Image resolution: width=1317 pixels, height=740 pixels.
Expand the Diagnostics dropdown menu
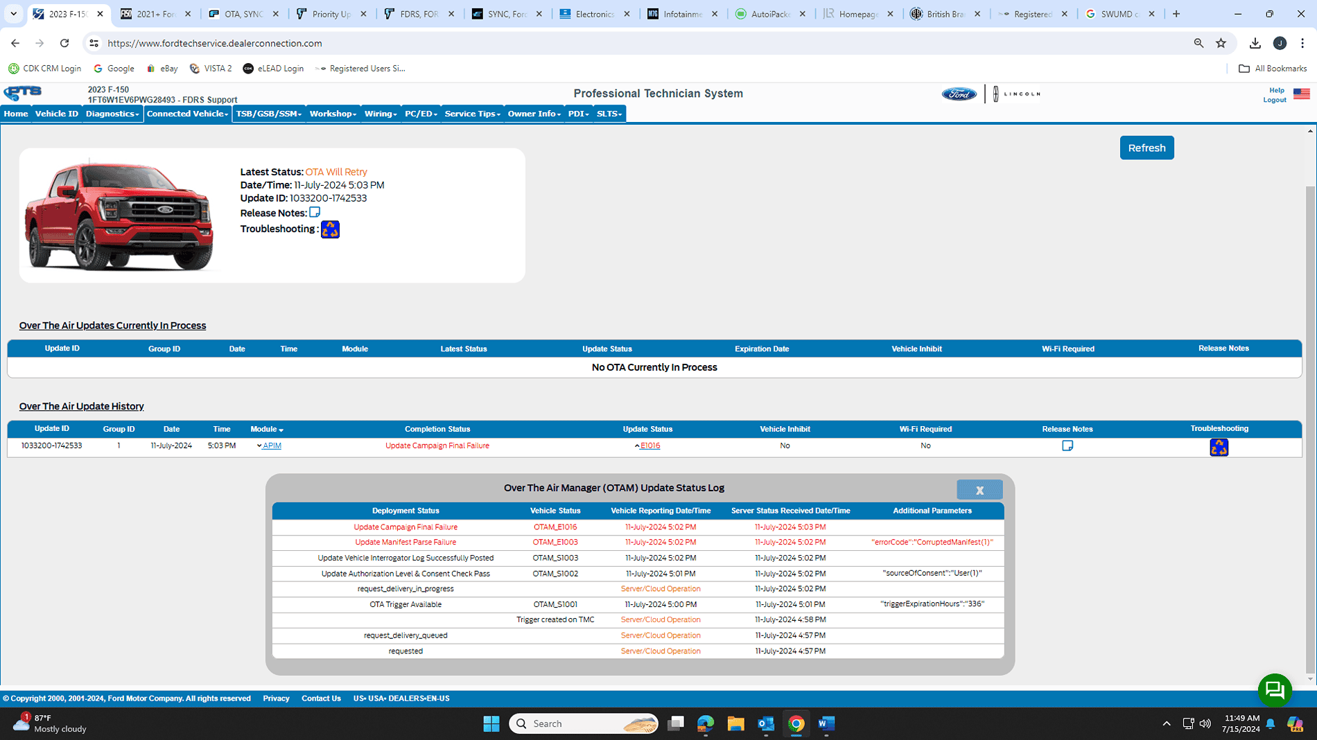click(112, 114)
